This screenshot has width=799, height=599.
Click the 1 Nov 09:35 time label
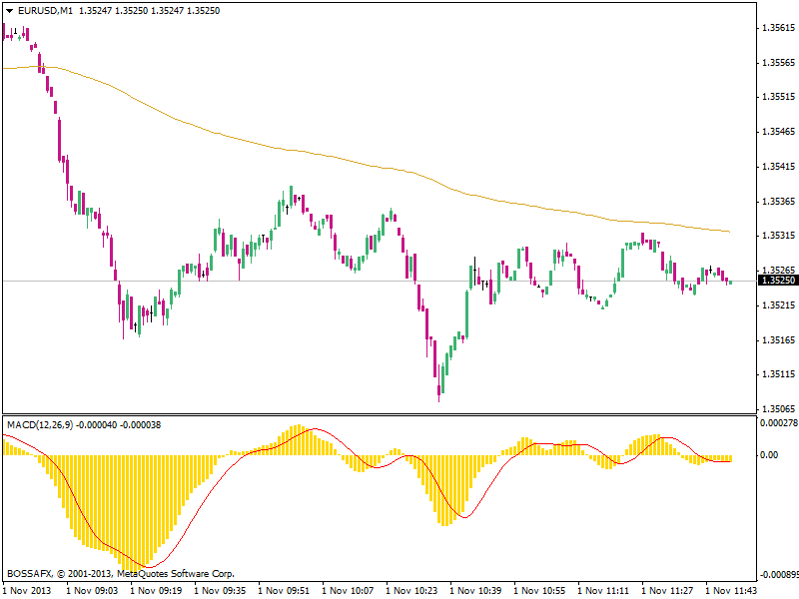point(220,591)
